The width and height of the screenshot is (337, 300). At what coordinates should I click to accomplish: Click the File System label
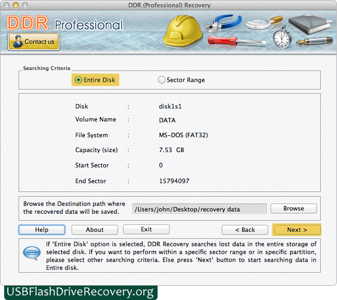tap(92, 135)
